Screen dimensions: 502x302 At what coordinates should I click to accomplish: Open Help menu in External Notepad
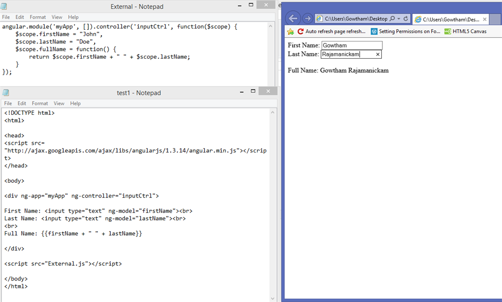(74, 17)
